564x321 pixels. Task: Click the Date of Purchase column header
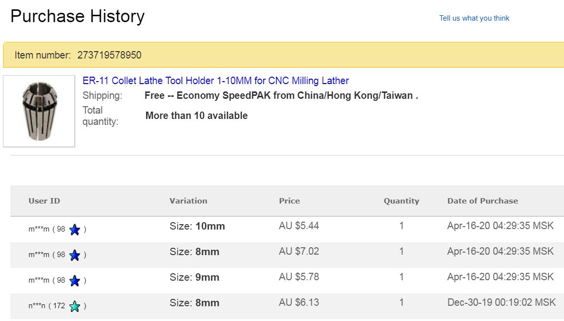pyautogui.click(x=482, y=201)
